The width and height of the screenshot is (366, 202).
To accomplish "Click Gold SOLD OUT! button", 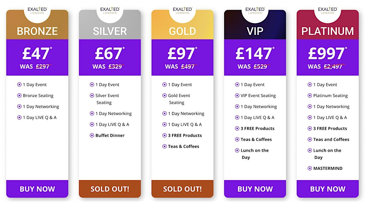I will (182, 189).
